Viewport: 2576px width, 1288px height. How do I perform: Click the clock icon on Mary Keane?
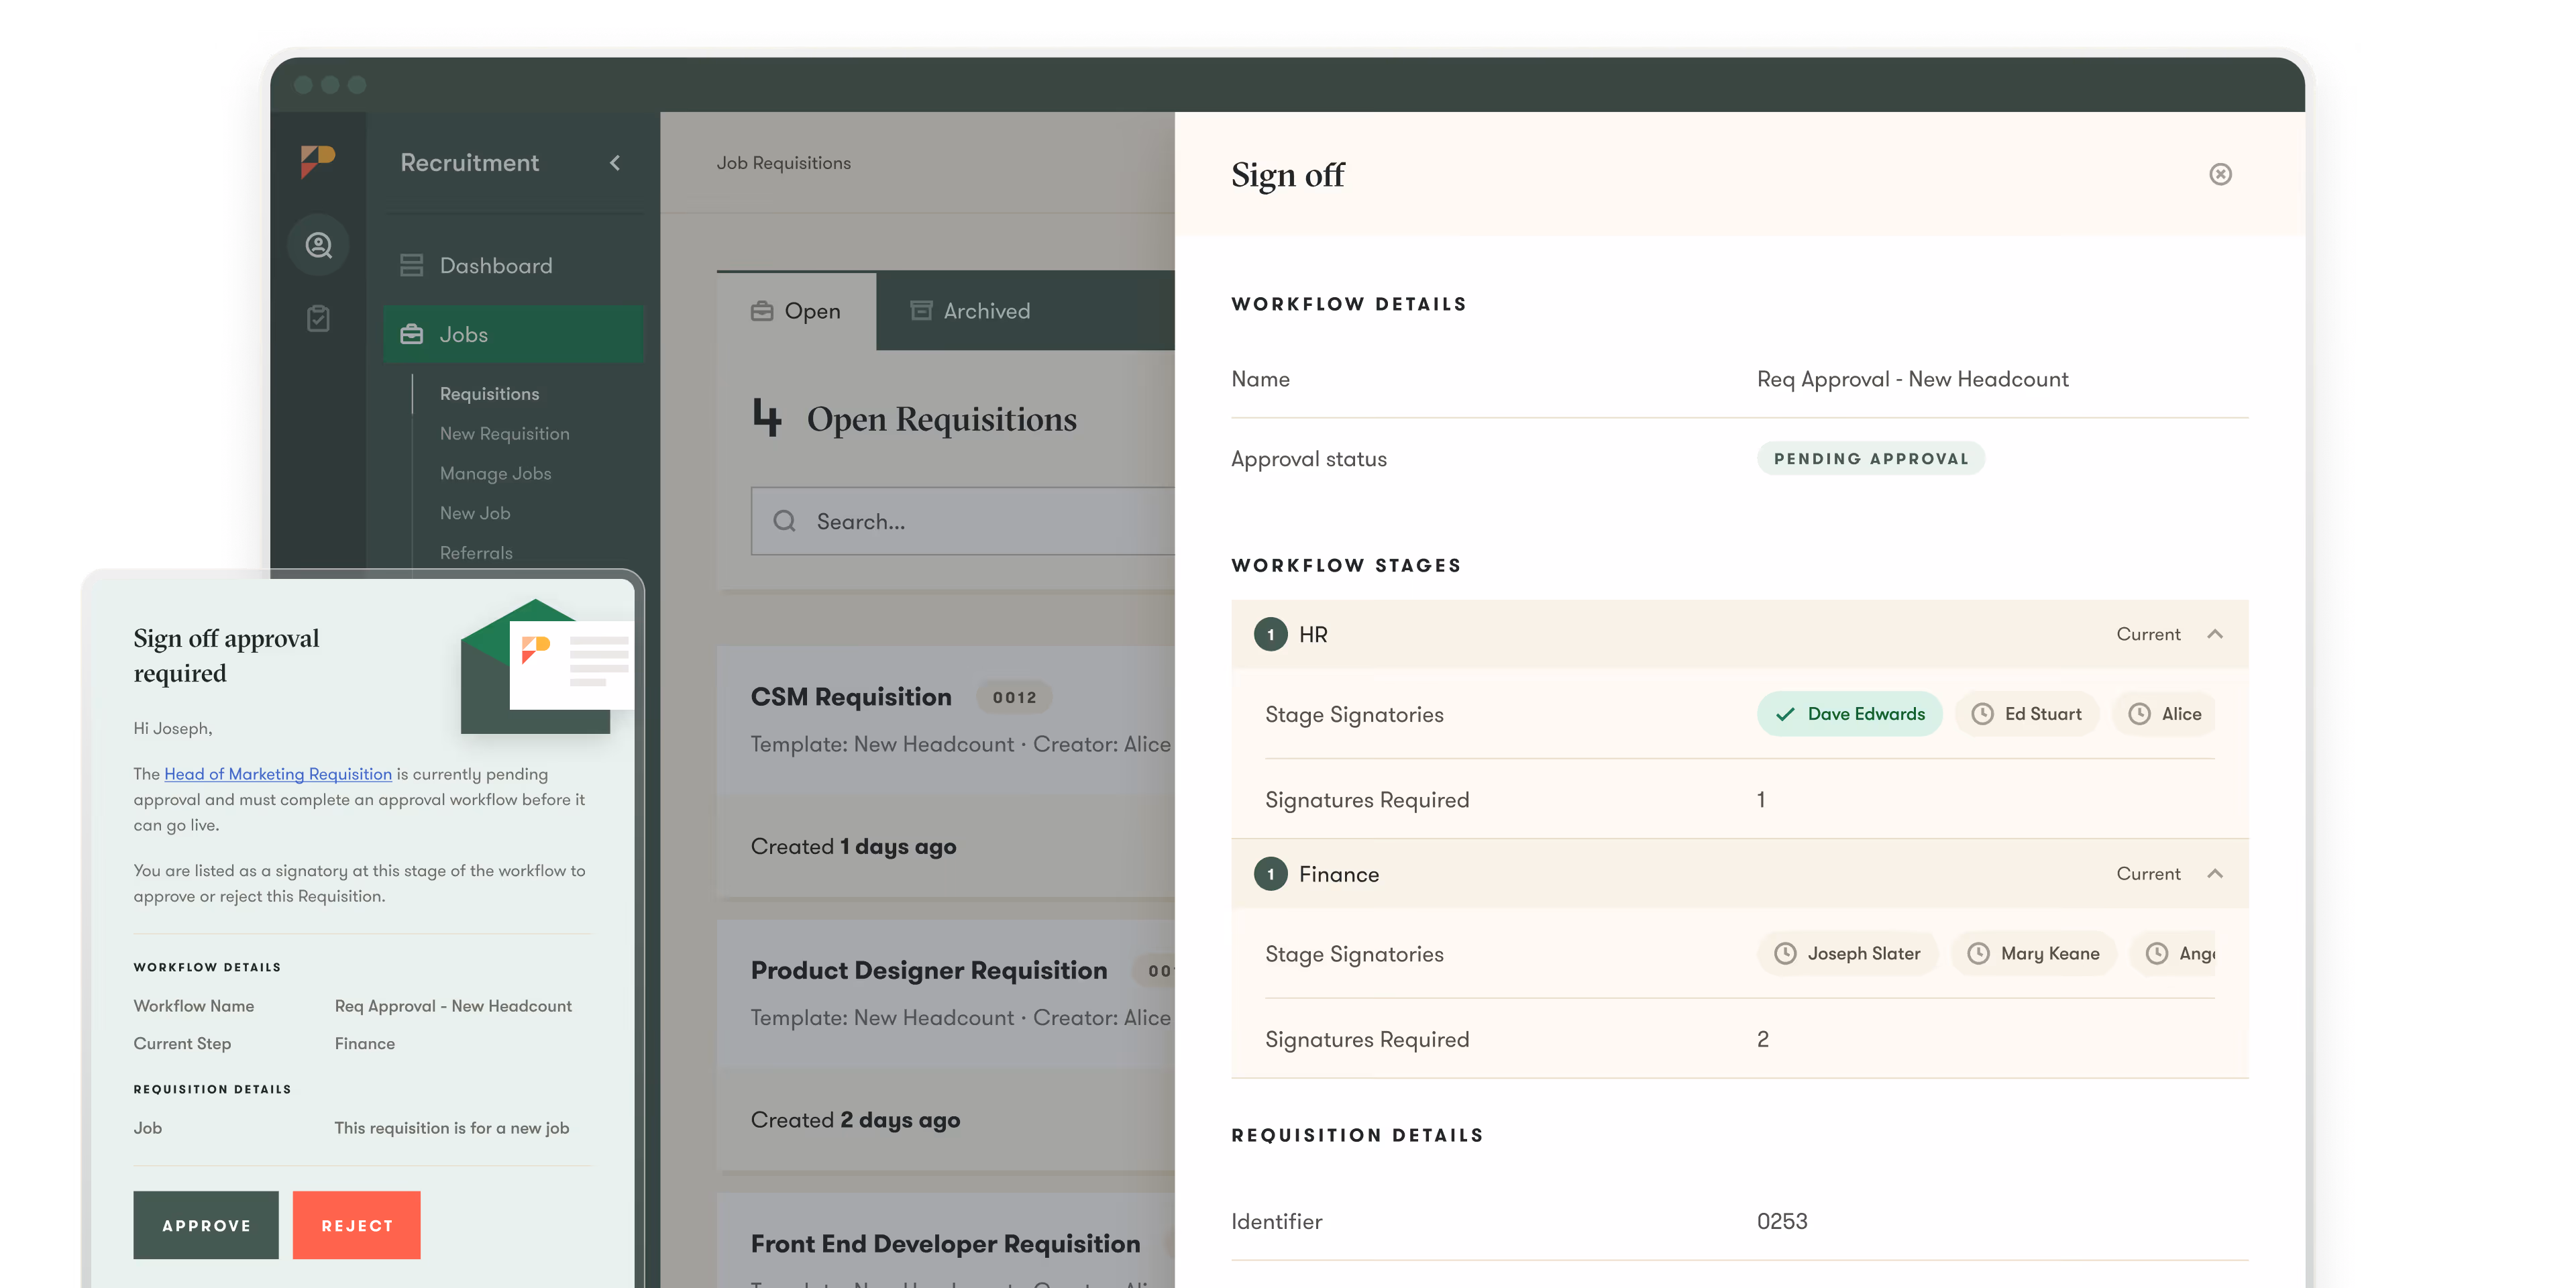click(x=1978, y=953)
